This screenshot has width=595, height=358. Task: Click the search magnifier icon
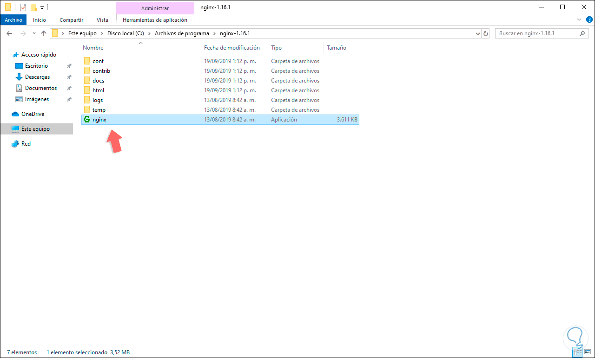[x=582, y=33]
